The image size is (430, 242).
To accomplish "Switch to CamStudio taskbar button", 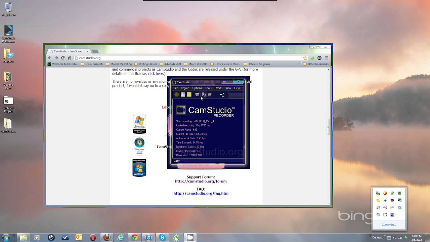I will [x=190, y=238].
